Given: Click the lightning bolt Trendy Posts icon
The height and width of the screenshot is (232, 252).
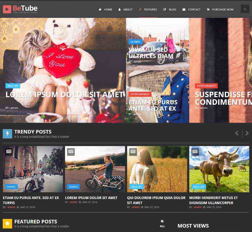Looking at the screenshot, I should 7,134.
